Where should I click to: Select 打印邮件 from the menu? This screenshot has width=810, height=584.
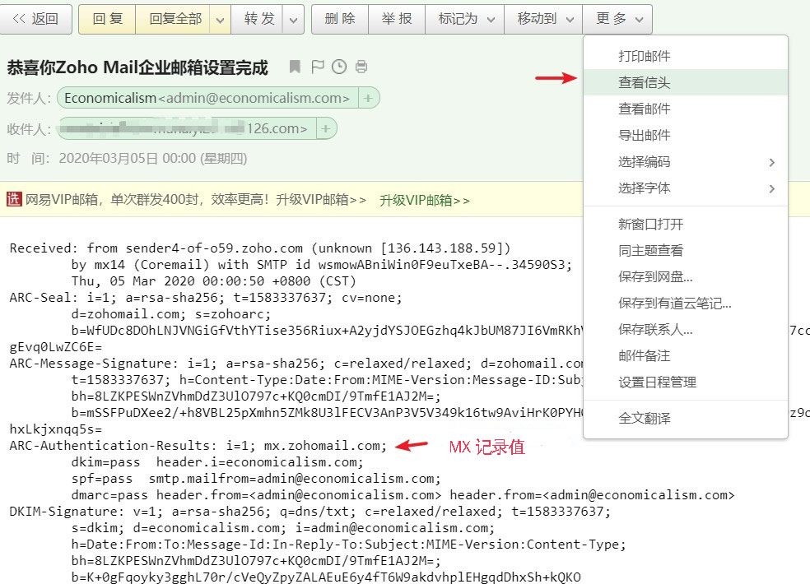tap(686, 56)
